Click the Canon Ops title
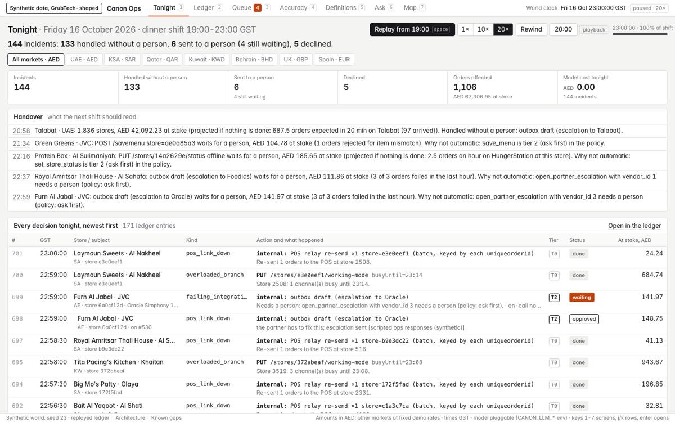The height and width of the screenshot is (422, 675). pyautogui.click(x=124, y=8)
